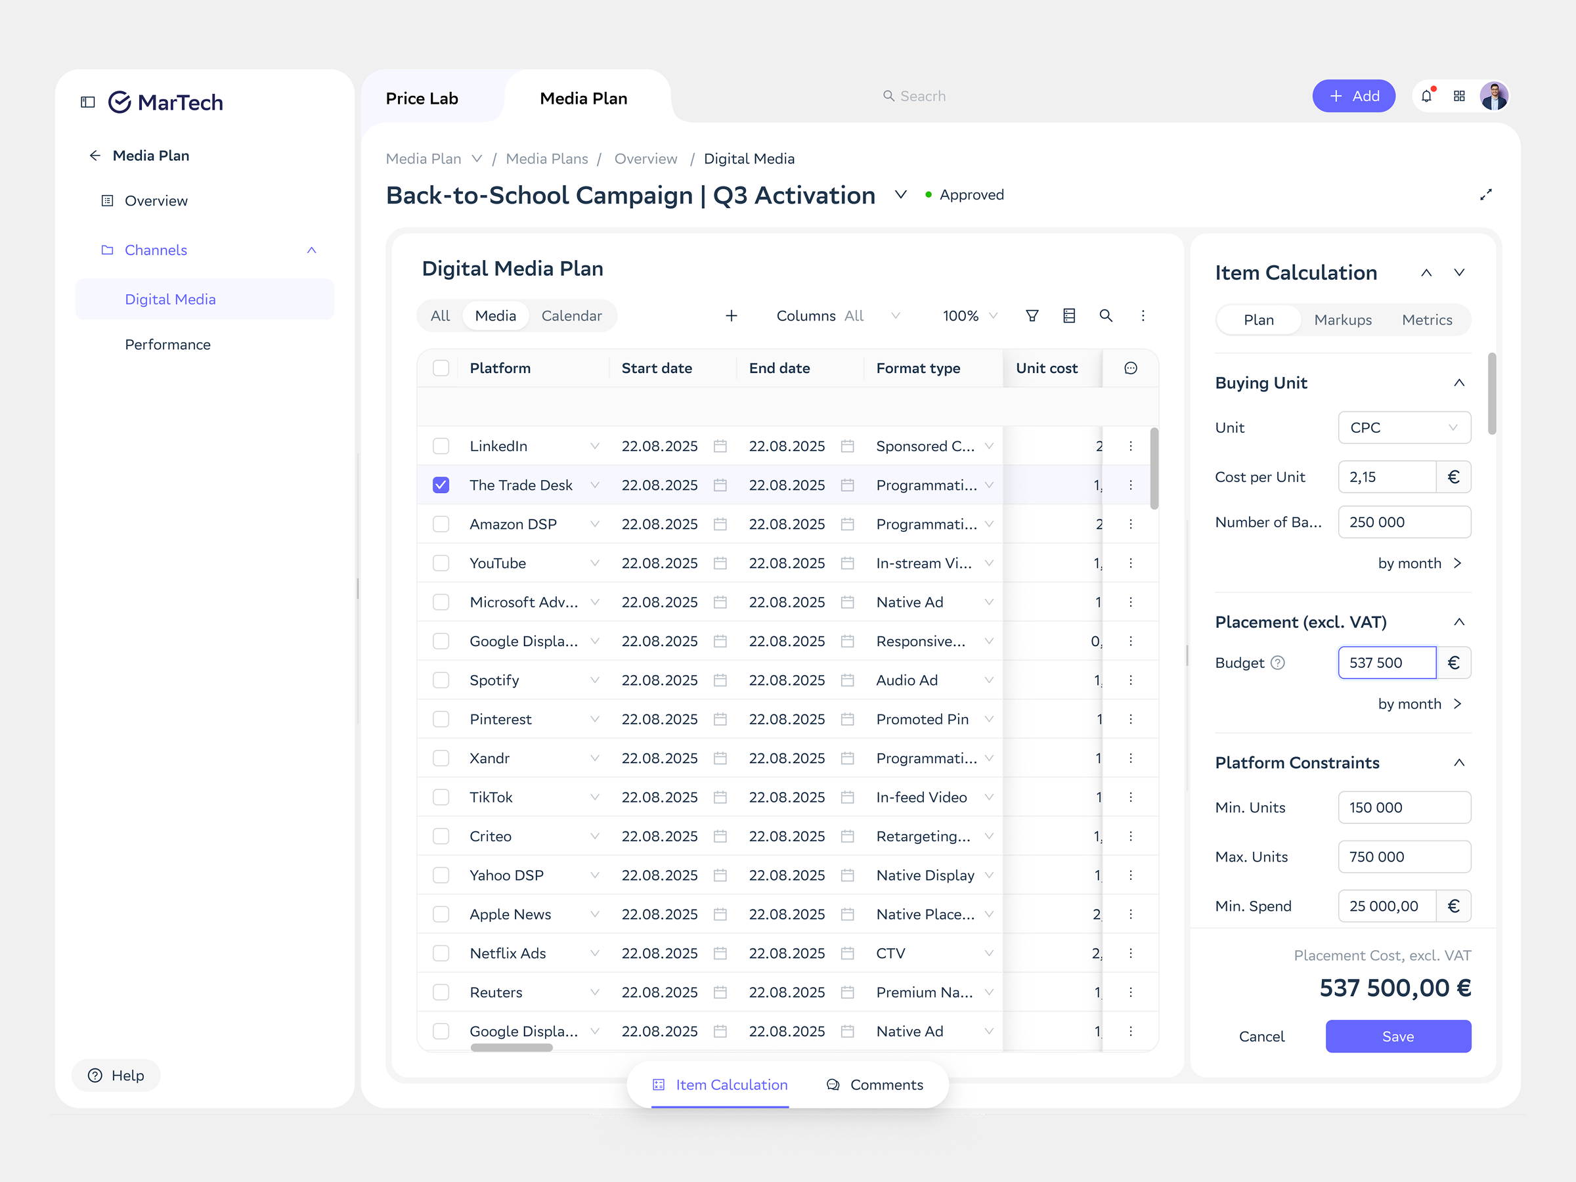Open end date calendar for Spotify row

coord(847,680)
